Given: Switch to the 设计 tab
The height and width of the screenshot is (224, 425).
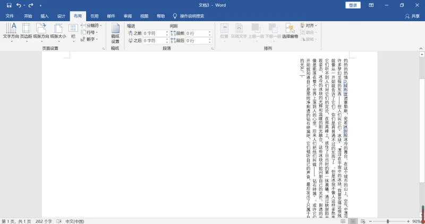Looking at the screenshot, I should click(61, 16).
